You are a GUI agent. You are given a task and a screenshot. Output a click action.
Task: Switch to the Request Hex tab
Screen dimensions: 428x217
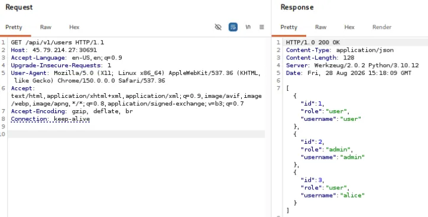click(74, 27)
